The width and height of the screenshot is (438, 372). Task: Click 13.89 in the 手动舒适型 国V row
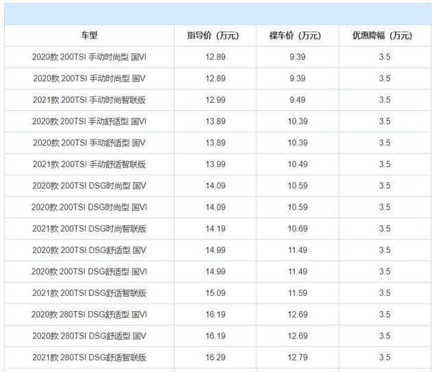click(216, 143)
